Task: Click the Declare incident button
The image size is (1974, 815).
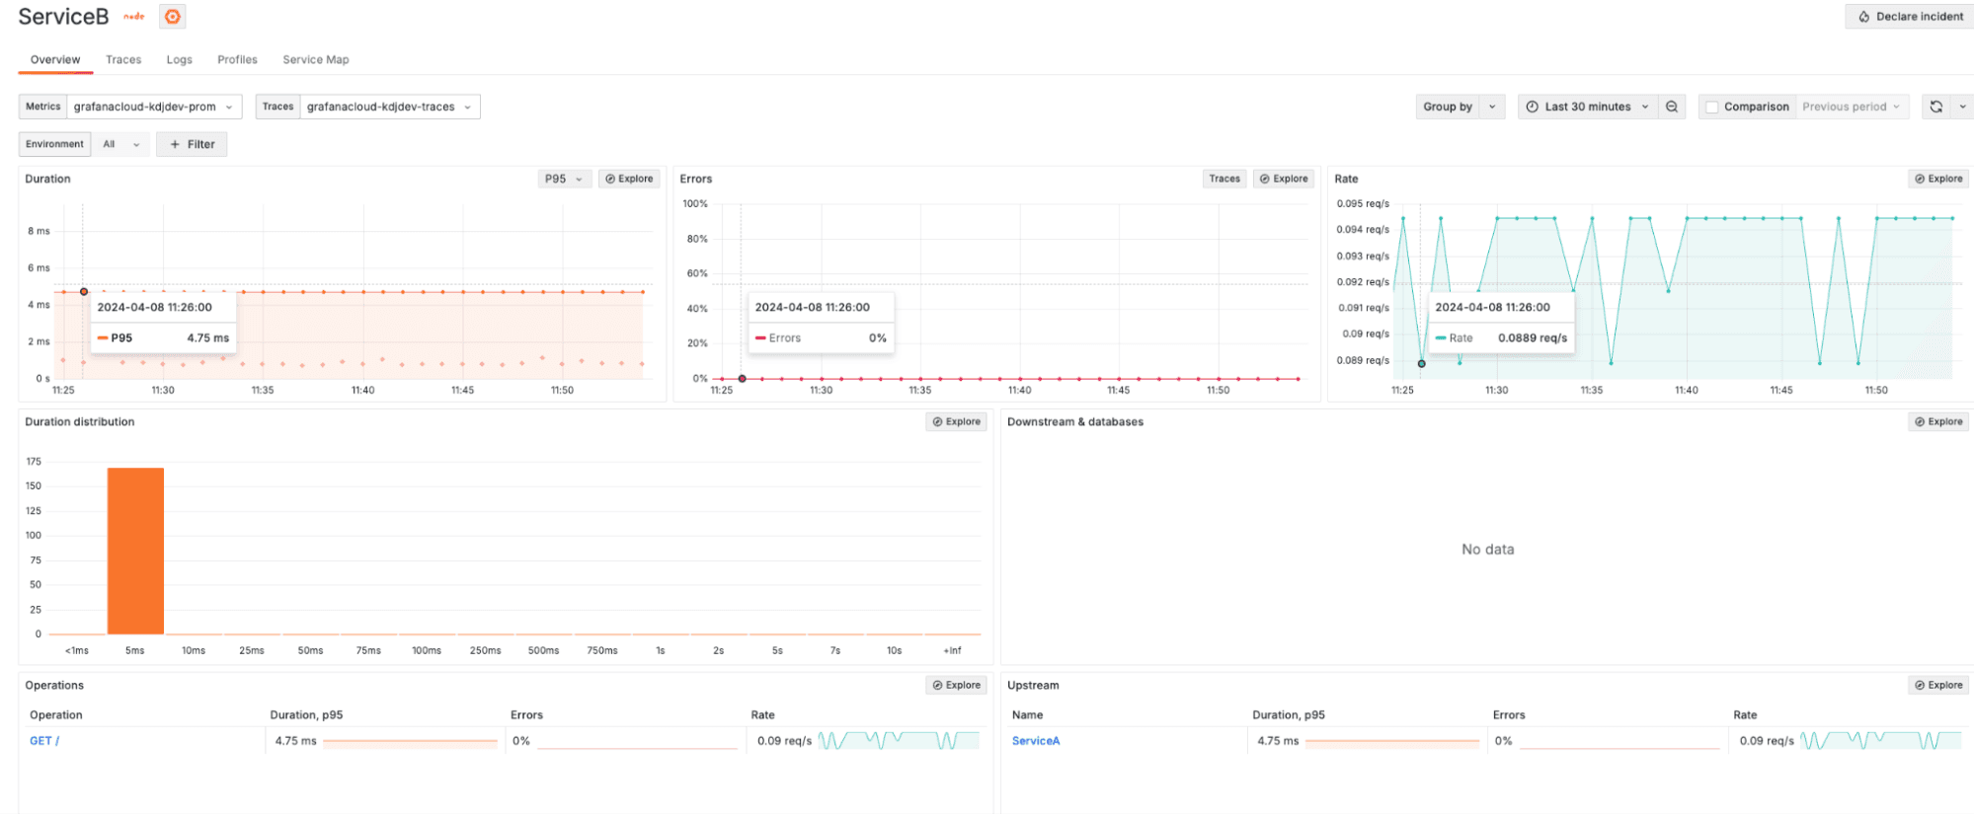Action: (x=1910, y=17)
